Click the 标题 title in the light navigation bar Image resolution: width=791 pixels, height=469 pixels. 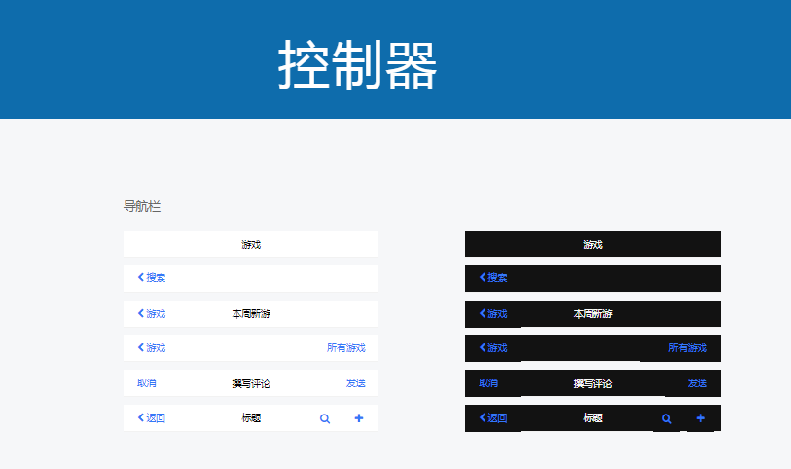coord(251,418)
